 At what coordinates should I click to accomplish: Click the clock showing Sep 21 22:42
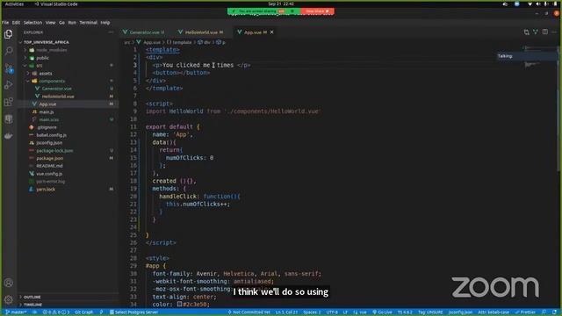[x=281, y=4]
